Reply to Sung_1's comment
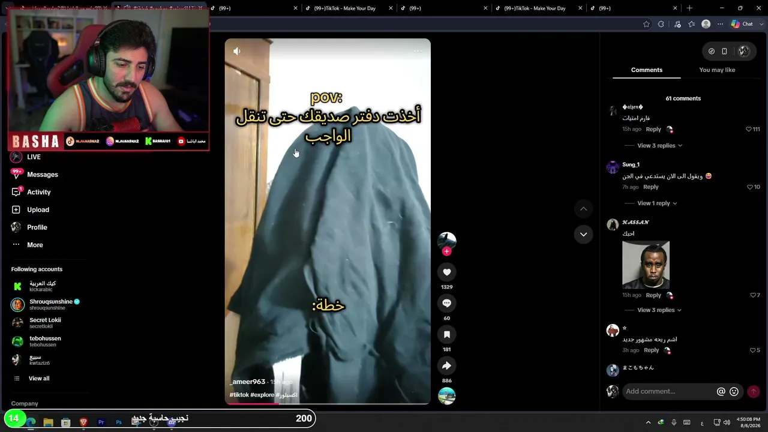Viewport: 768px width, 432px height. tap(650, 187)
